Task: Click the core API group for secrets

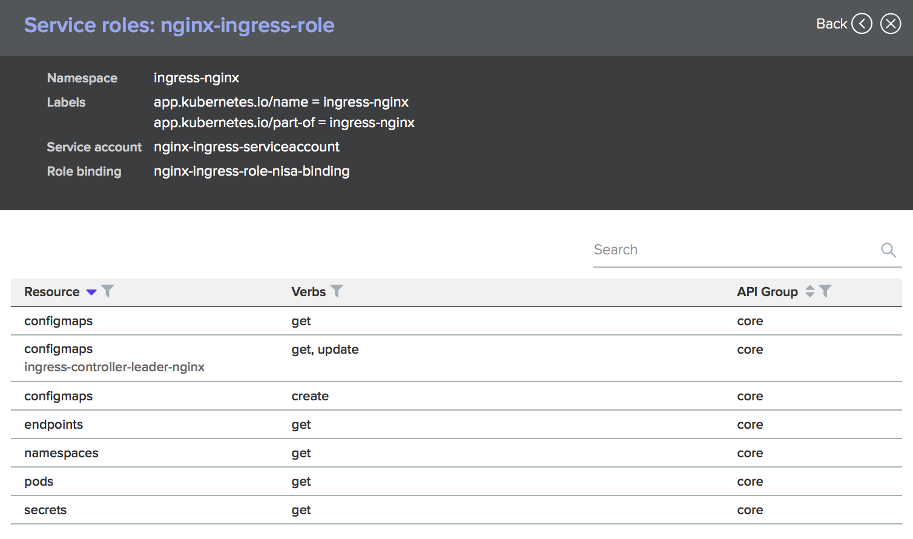Action: pos(750,510)
